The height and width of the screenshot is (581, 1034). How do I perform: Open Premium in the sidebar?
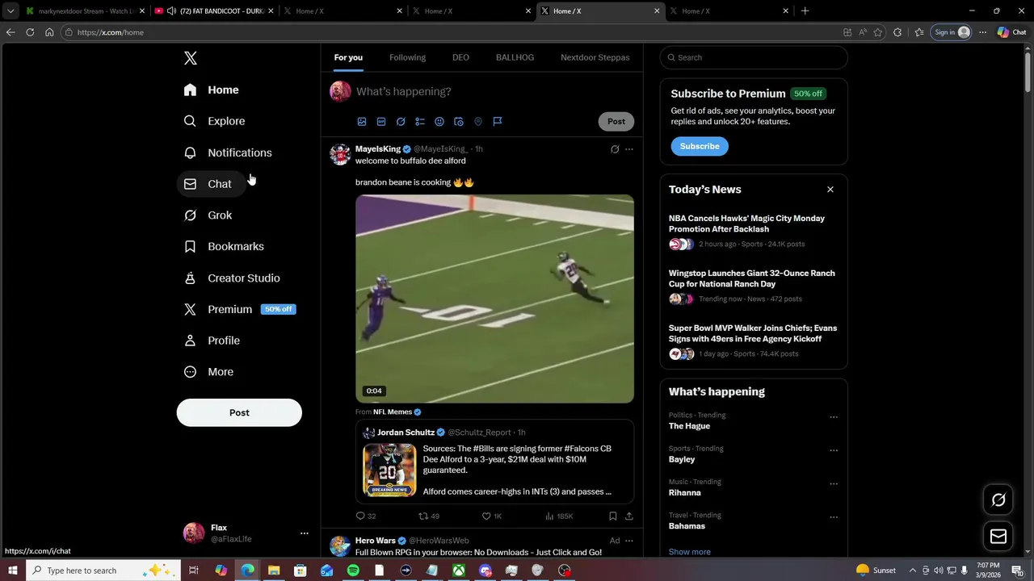pyautogui.click(x=239, y=309)
